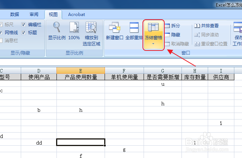Open the Acrobat tab

click(x=77, y=15)
